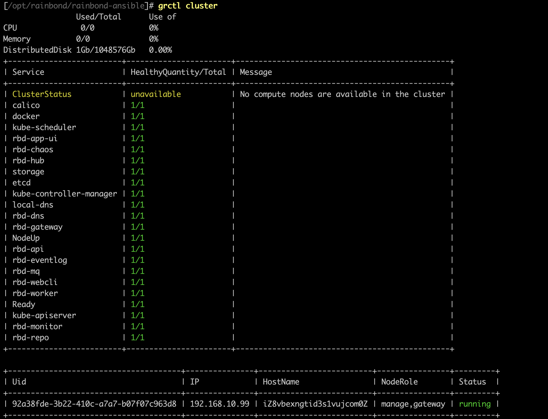Click the 1/1 value in docker row
548x419 pixels.
(138, 116)
